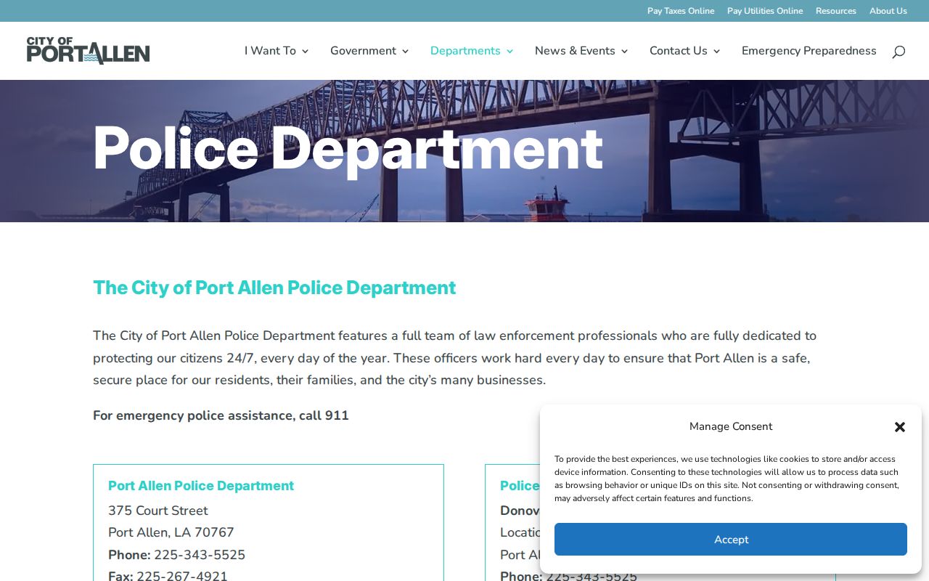The image size is (929, 581).
Task: Expand the Government menu chevron
Action: tap(405, 52)
